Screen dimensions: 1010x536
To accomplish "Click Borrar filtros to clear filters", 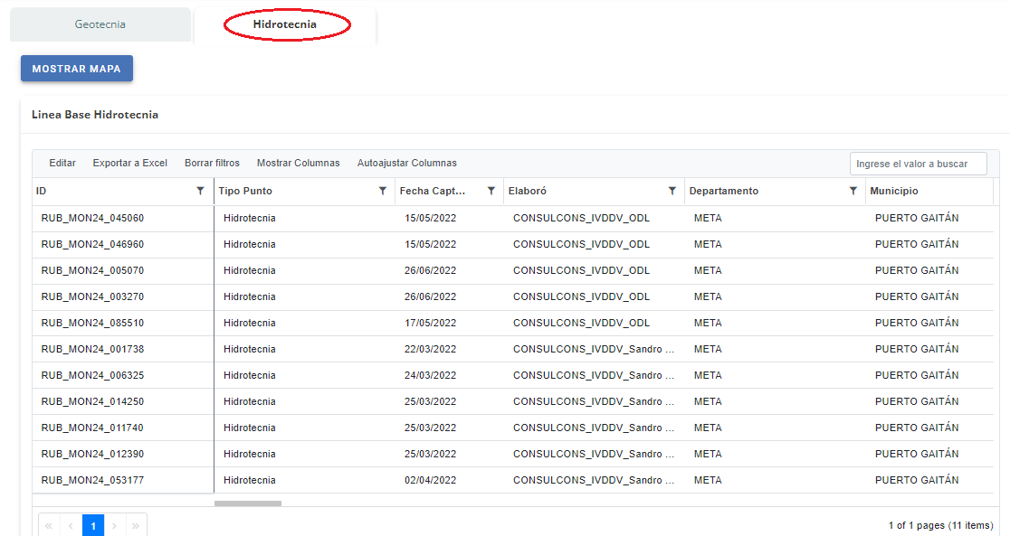I will point(212,164).
